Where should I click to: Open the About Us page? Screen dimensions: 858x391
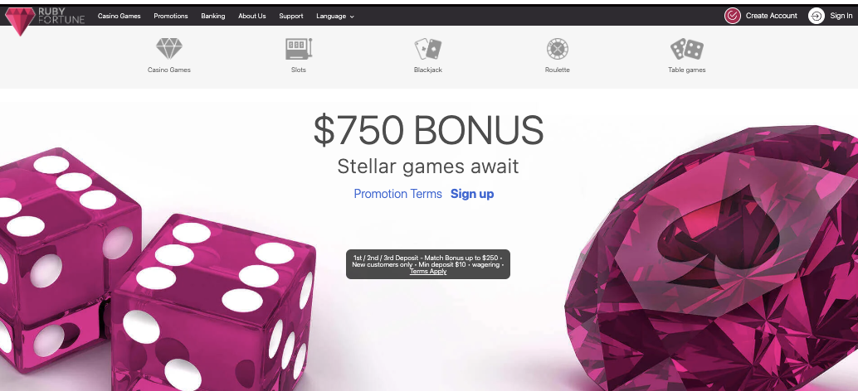251,16
